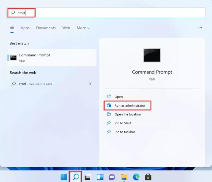This screenshot has height=182, width=212.
Task: Expand web results chevron arrow for cmd
Action: 90,84
